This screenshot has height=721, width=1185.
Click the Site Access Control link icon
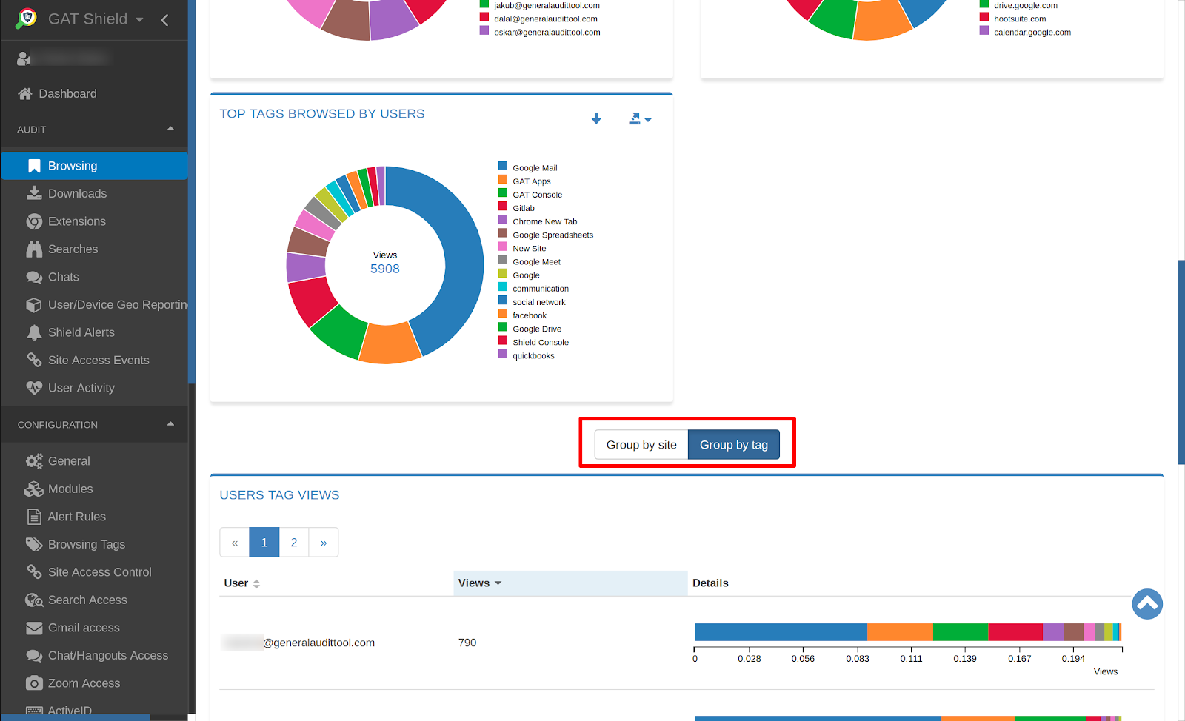click(34, 572)
